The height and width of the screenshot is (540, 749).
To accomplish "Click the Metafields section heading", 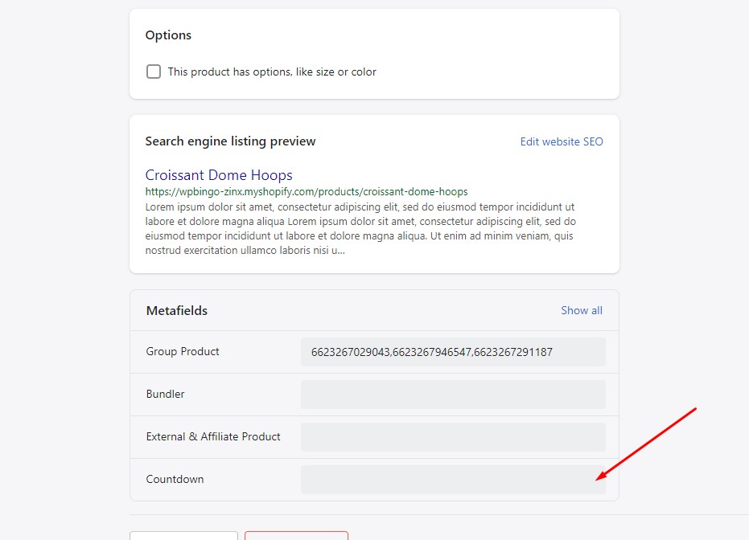I will pos(177,310).
